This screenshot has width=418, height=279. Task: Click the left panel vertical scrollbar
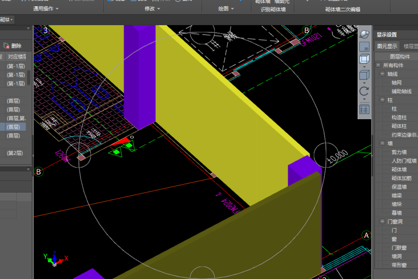(x=29, y=77)
